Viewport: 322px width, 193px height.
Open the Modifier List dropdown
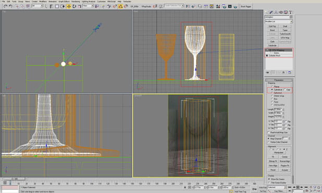278,21
